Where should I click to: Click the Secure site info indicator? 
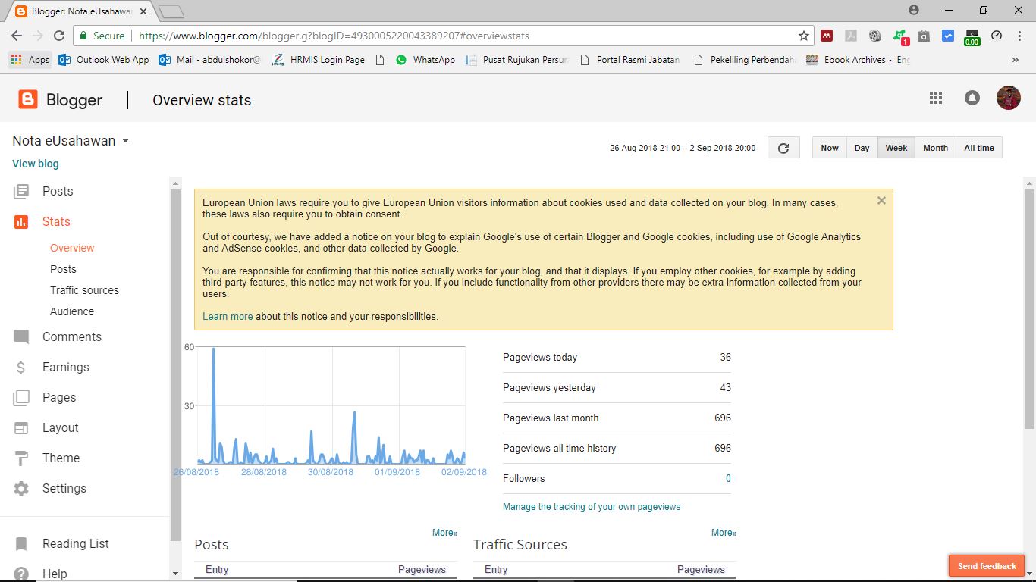pyautogui.click(x=102, y=36)
